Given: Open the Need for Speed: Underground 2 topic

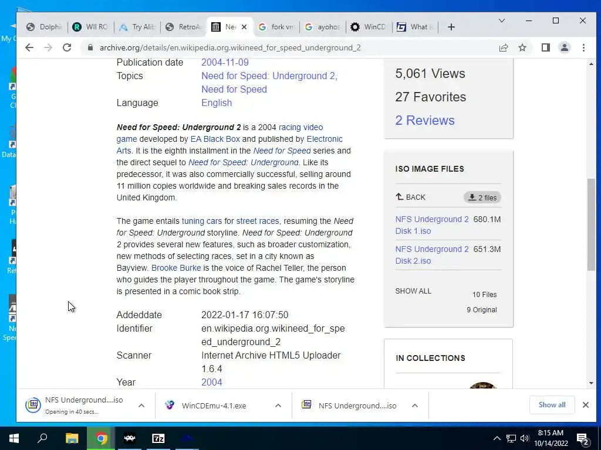Looking at the screenshot, I should point(269,76).
